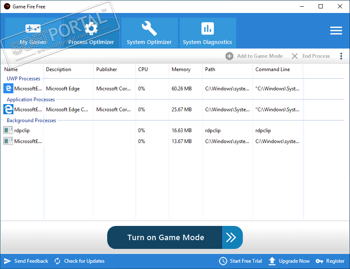Click the 13.67 MB memory value
The height and width of the screenshot is (269, 350).
(x=181, y=141)
